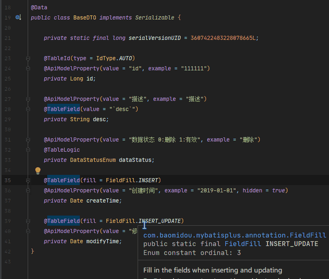
Task: Toggle the fold marker at line 24
Action: pos(28,69)
